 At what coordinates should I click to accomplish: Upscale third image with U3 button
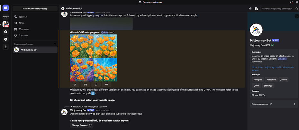pyautogui.click(x=96, y=85)
